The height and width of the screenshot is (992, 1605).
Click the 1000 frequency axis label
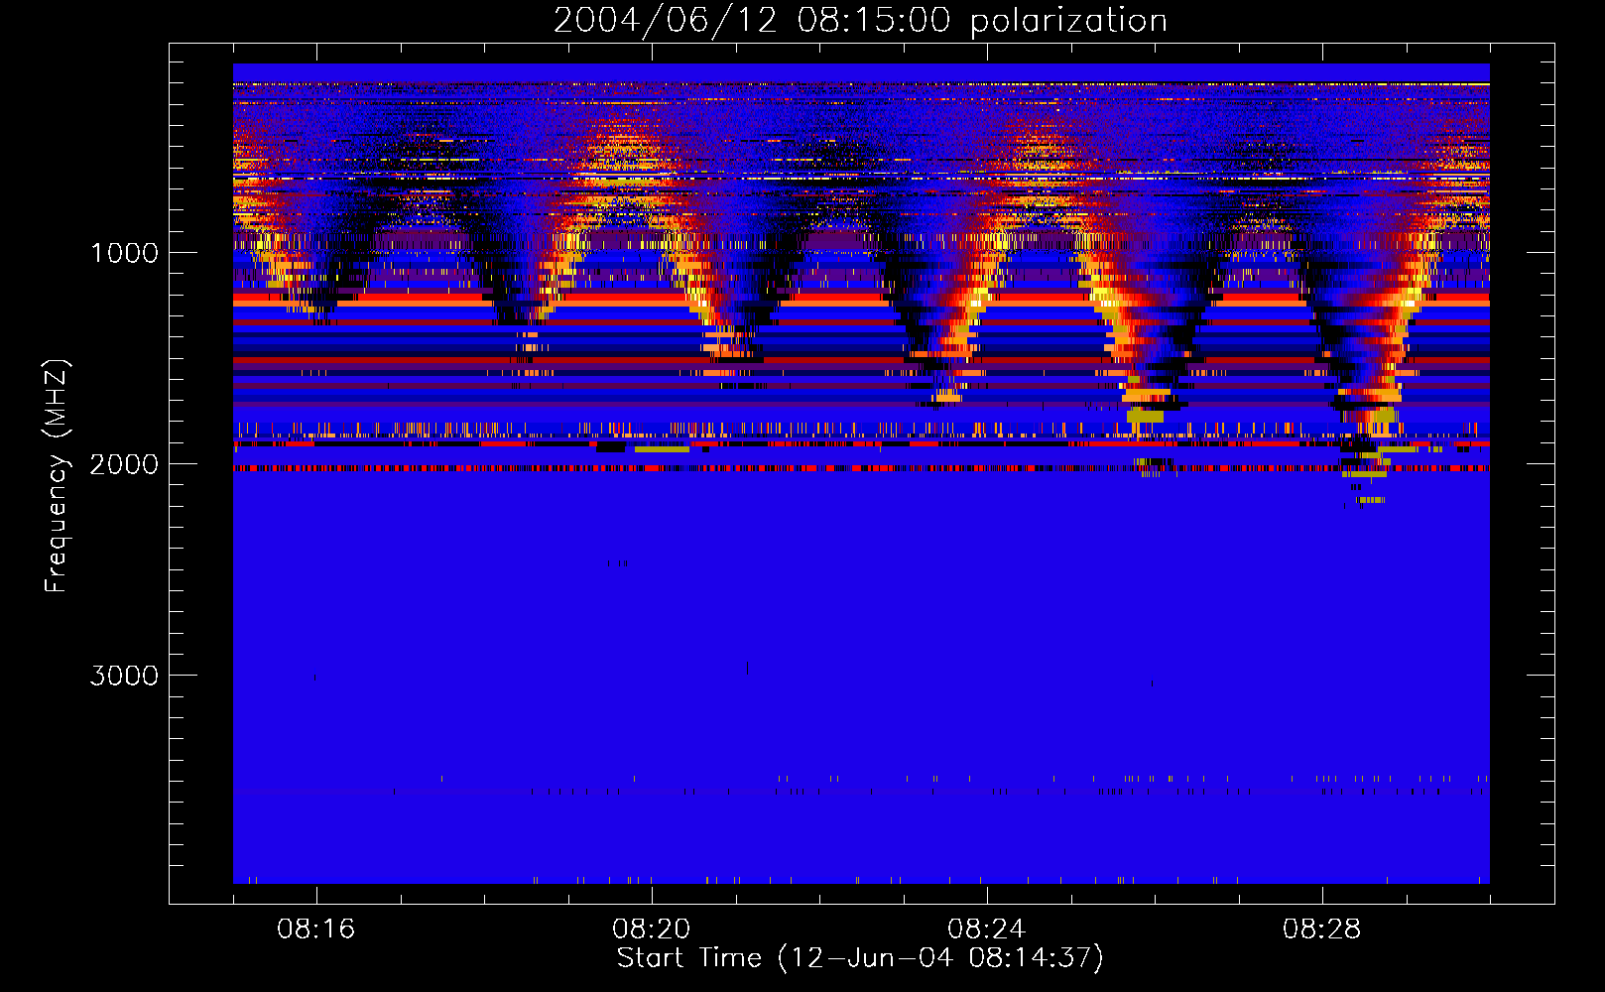coord(124,253)
